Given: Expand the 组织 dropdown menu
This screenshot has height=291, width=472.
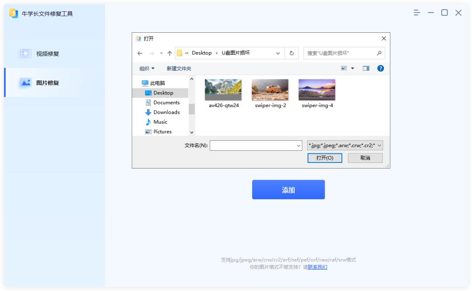Looking at the screenshot, I should (145, 68).
